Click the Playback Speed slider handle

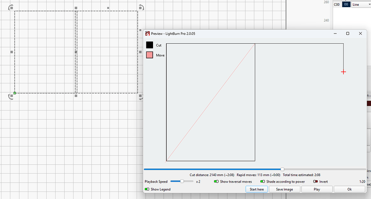182,181
